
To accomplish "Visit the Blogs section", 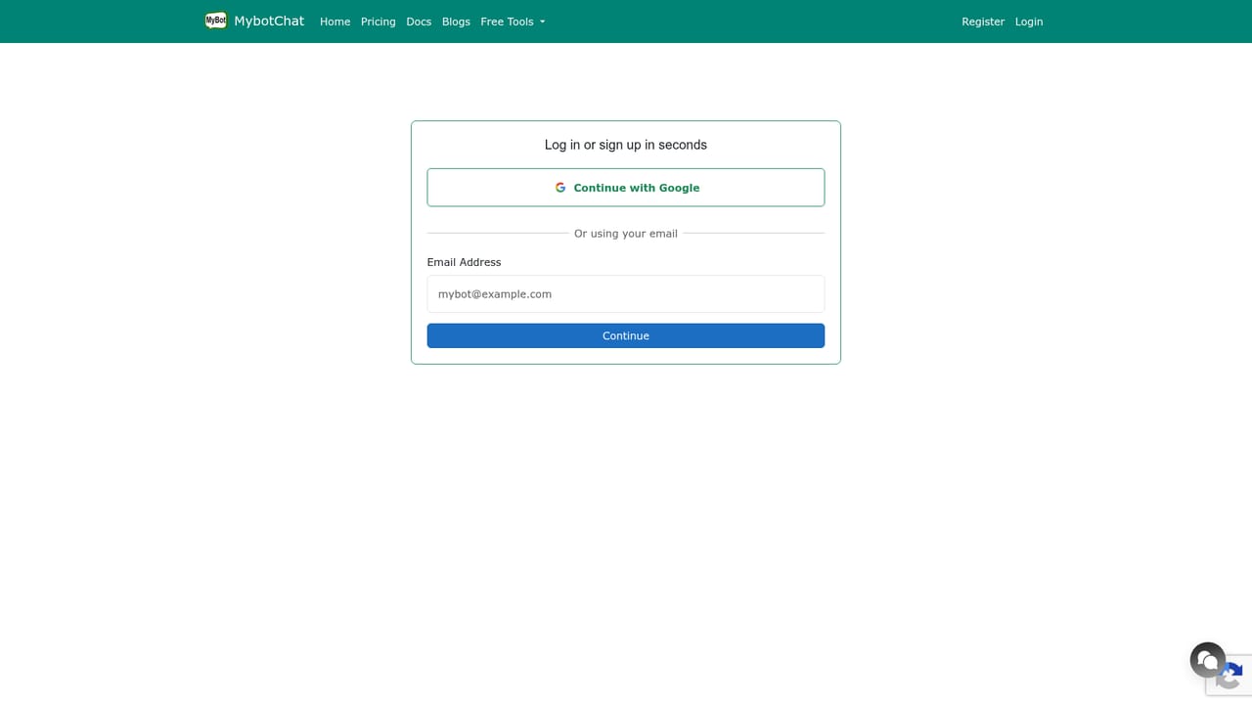I will (x=456, y=22).
